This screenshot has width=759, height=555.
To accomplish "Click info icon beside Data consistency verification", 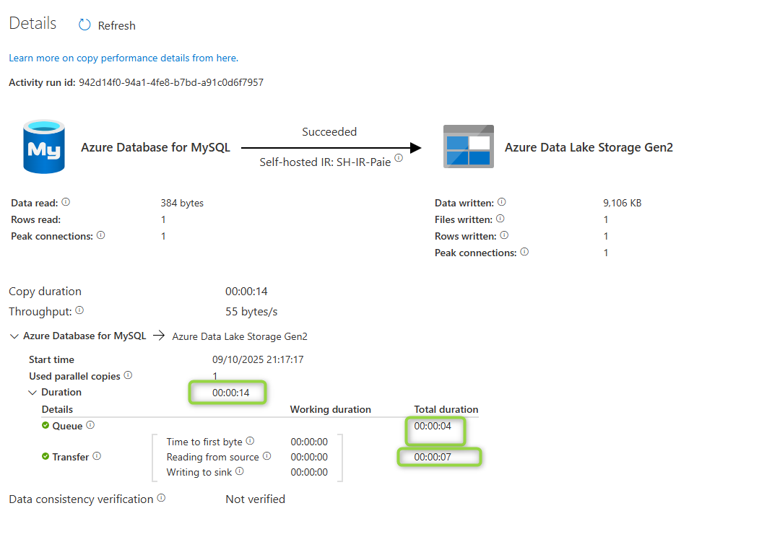I will pos(161,497).
